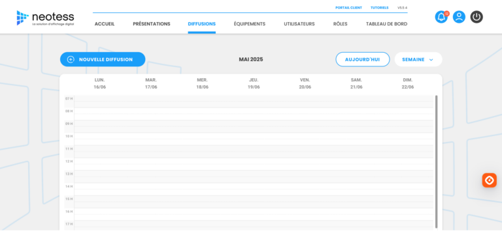Click the chevron next to Semaine
Image resolution: width=502 pixels, height=237 pixels.
click(x=431, y=60)
